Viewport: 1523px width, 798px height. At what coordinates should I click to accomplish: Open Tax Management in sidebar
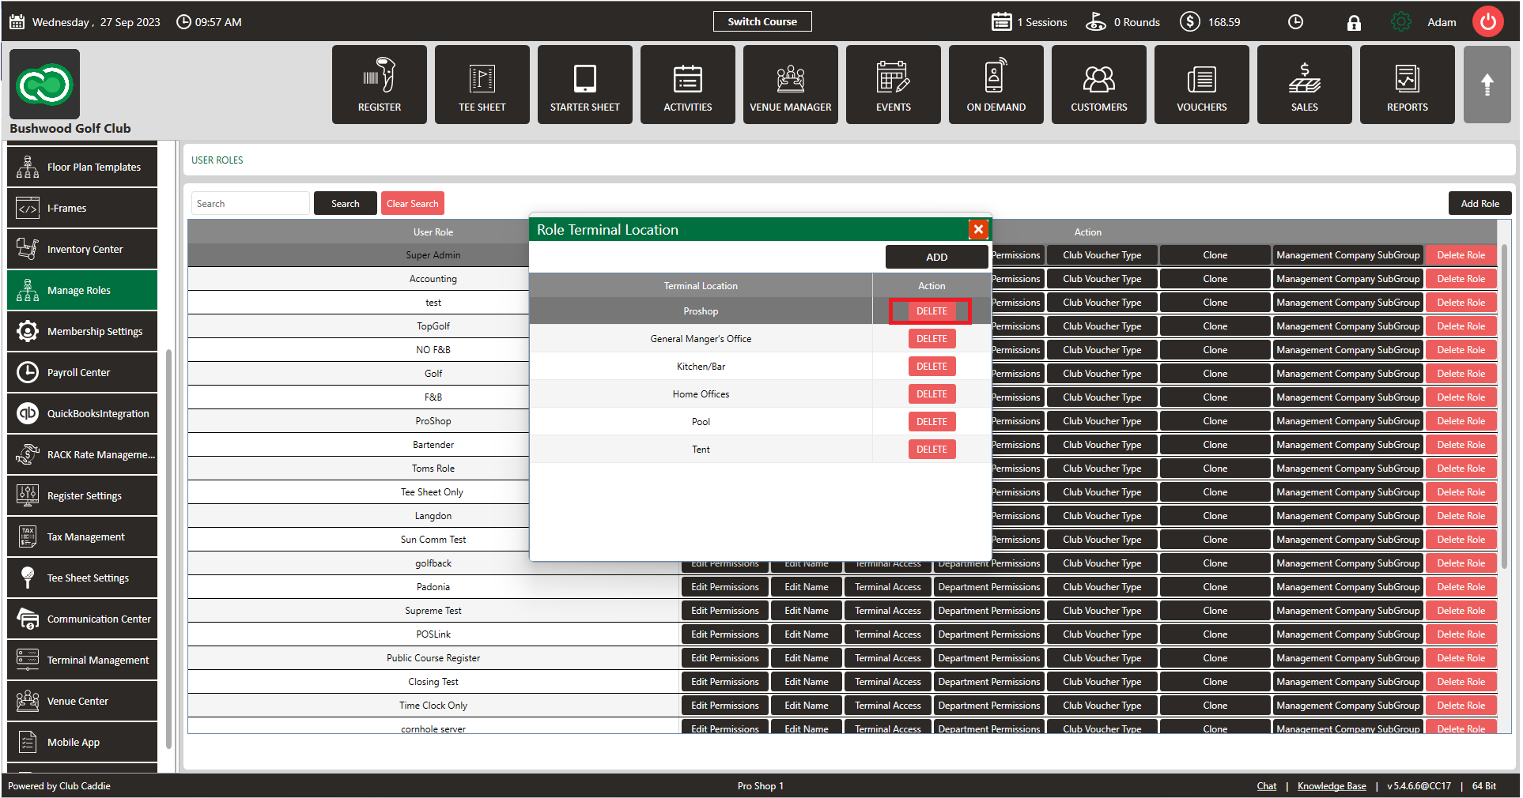[82, 536]
